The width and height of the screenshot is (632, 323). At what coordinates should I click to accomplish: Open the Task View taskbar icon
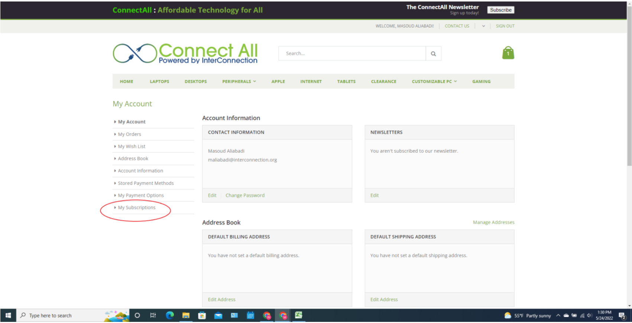tap(153, 316)
